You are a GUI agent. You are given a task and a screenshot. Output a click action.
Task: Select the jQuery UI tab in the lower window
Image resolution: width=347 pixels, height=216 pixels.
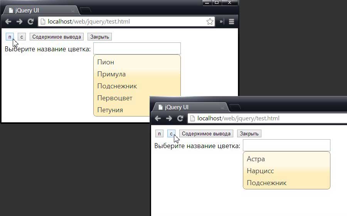(x=190, y=107)
